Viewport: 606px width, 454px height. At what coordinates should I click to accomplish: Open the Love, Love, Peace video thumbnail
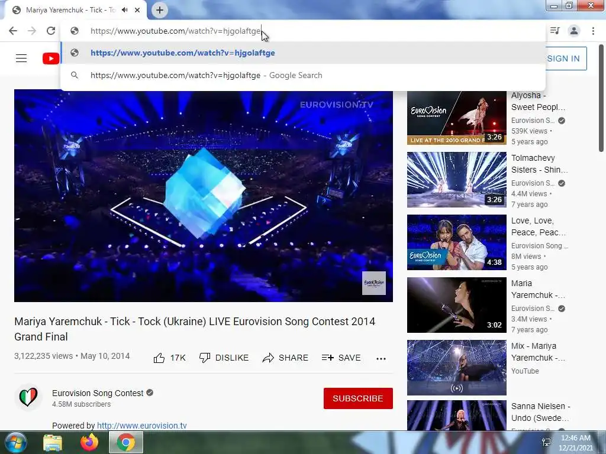(x=456, y=242)
